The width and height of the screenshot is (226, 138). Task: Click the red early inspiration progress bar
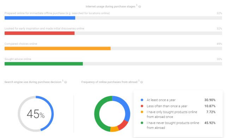click(40, 33)
